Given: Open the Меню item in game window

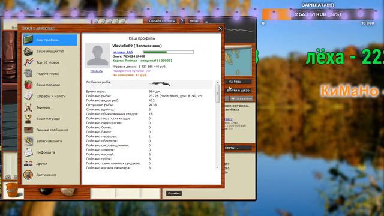Looking at the screenshot, I should click(x=193, y=21).
